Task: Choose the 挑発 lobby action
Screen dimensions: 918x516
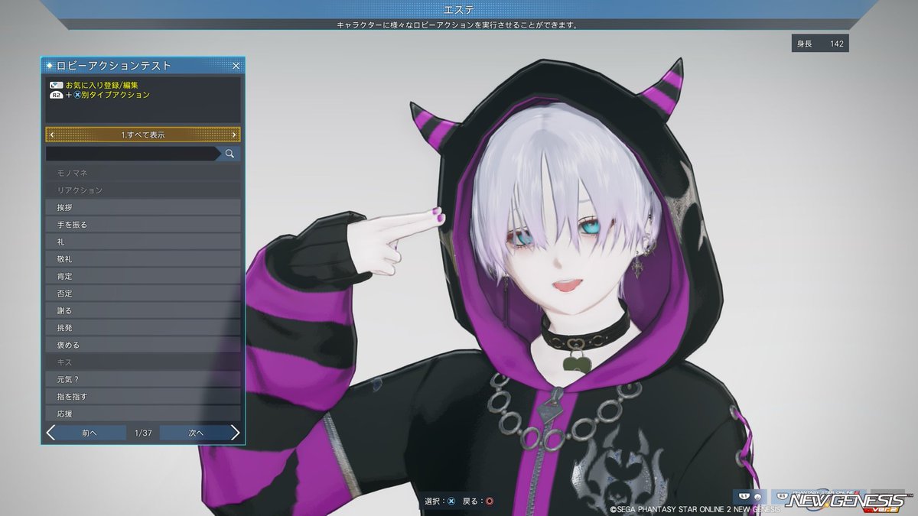Action: pyautogui.click(x=143, y=328)
